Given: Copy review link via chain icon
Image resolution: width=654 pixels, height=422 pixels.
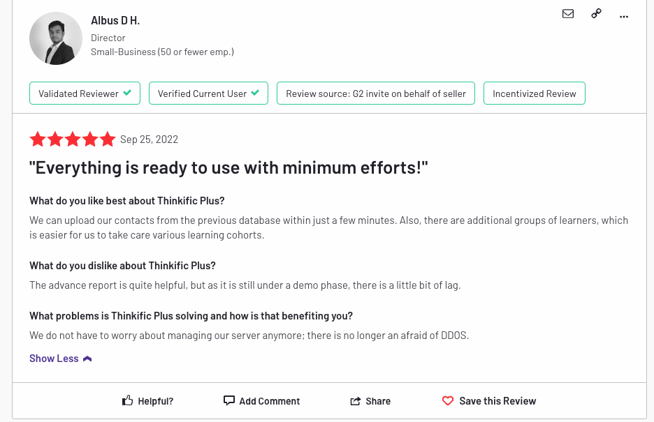Looking at the screenshot, I should [x=597, y=14].
